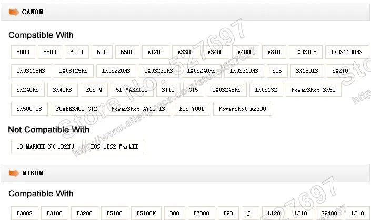Pick the 650D model box
This screenshot has height=220, width=371.
[127, 52]
